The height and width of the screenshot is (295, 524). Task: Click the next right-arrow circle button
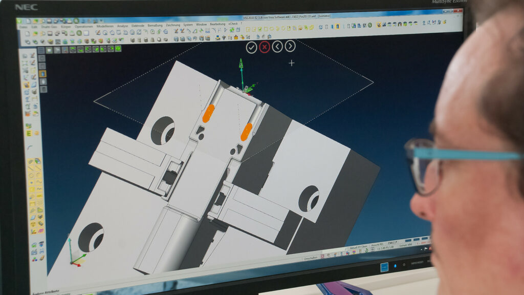[x=290, y=46]
